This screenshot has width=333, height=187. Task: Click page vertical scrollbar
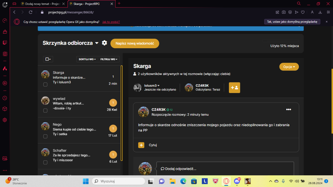[x=332, y=101]
